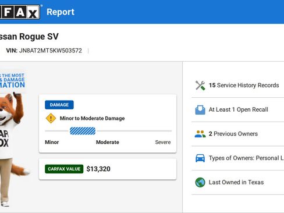The width and height of the screenshot is (284, 213).
Task: Click the CARFAX logo in header
Action: 20,12
